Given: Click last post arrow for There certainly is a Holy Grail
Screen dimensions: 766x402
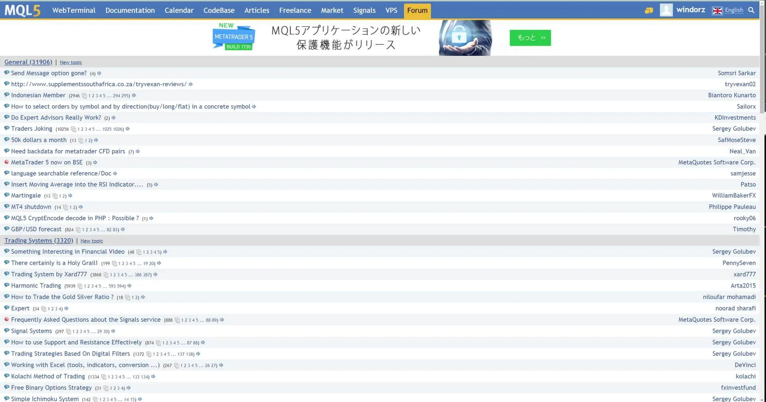Looking at the screenshot, I should pyautogui.click(x=159, y=263).
